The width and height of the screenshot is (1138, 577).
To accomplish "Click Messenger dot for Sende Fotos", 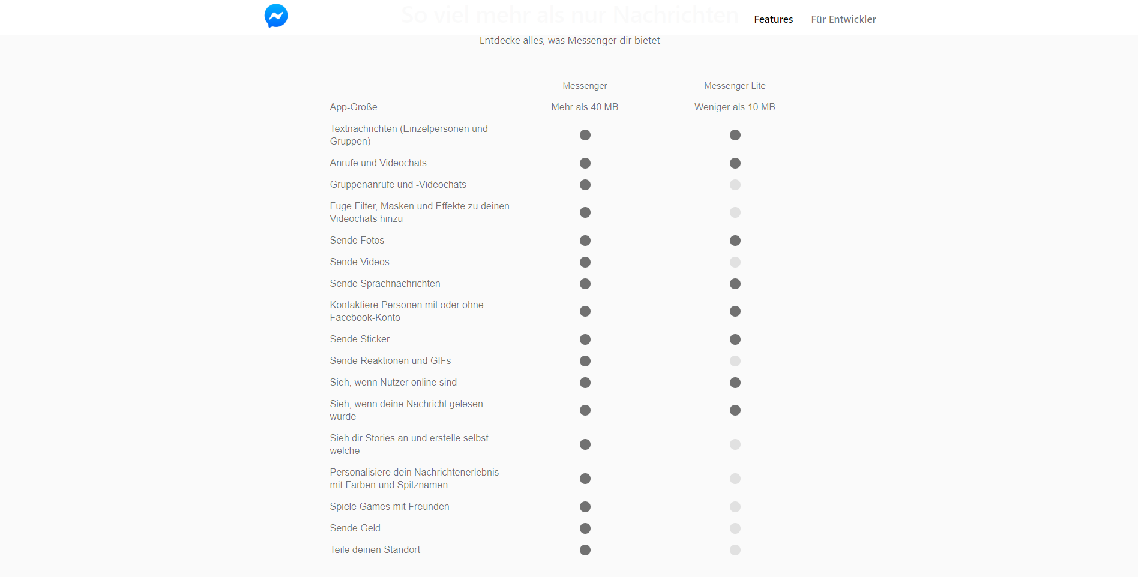I will pos(585,241).
